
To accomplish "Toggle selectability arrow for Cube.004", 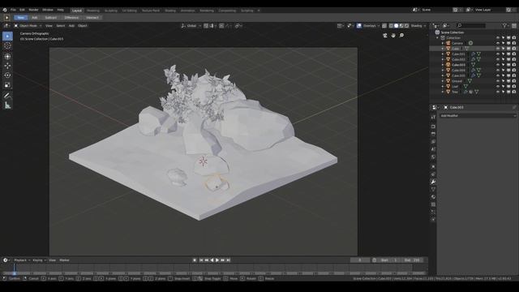I will [x=503, y=71].
